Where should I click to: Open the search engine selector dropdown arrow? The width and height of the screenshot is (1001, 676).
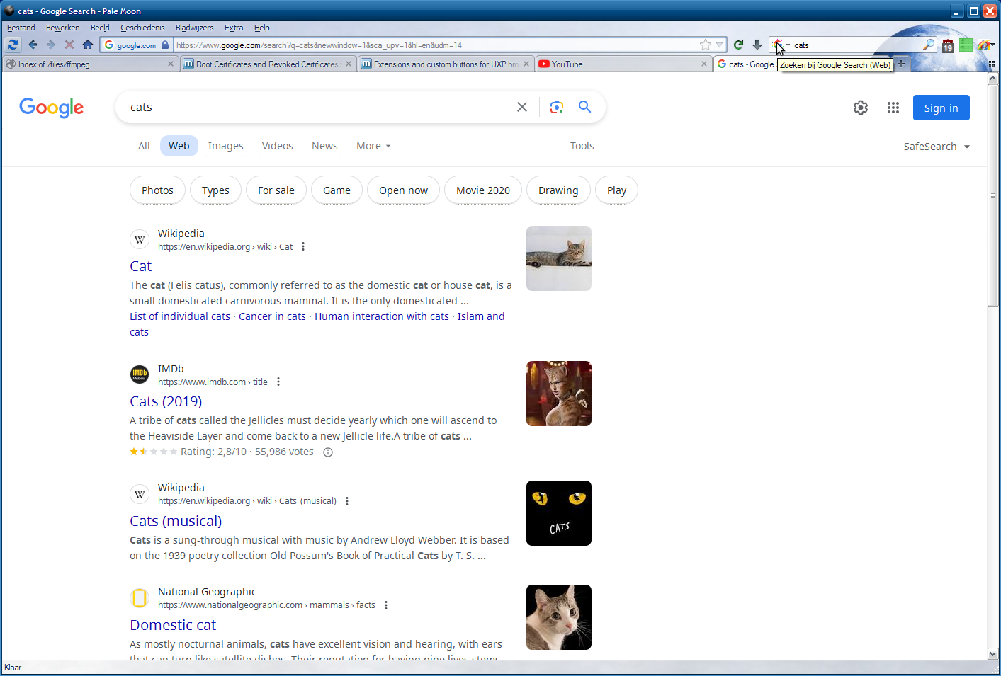(788, 45)
